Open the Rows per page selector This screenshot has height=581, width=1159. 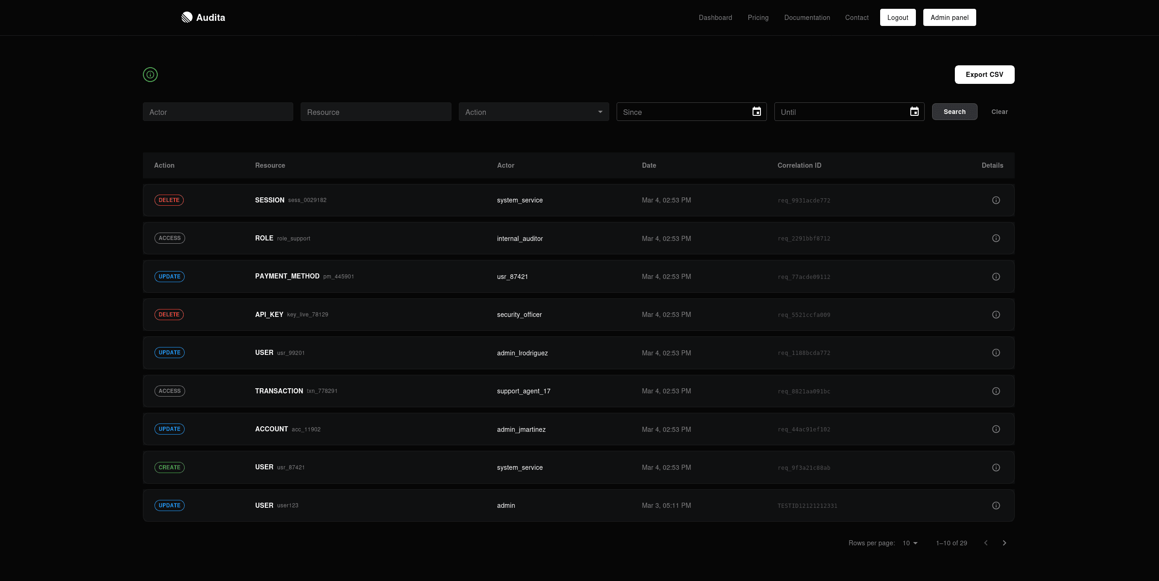tap(908, 543)
